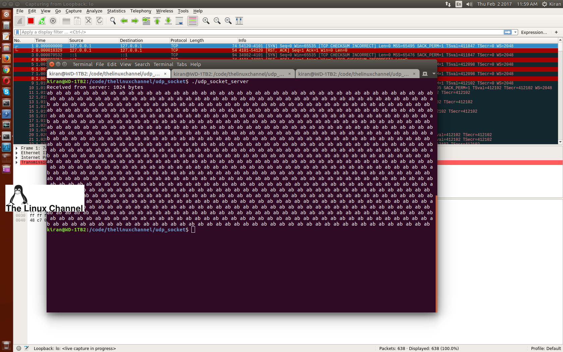Screen dimensions: 563x352
Task: Open the Statistics menu
Action: point(116,11)
